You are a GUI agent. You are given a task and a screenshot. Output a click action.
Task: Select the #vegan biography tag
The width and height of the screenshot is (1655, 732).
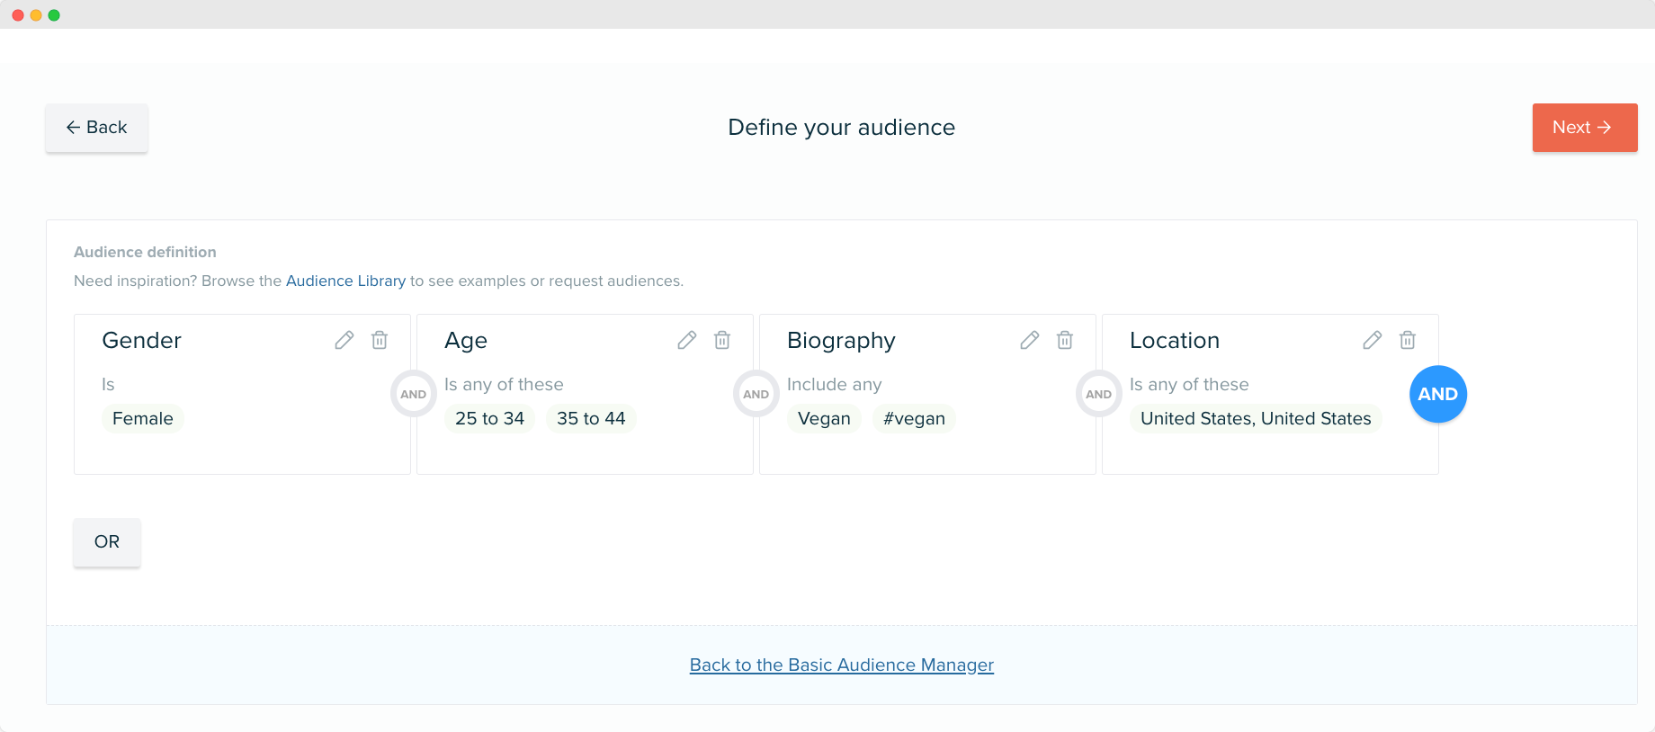(x=914, y=418)
